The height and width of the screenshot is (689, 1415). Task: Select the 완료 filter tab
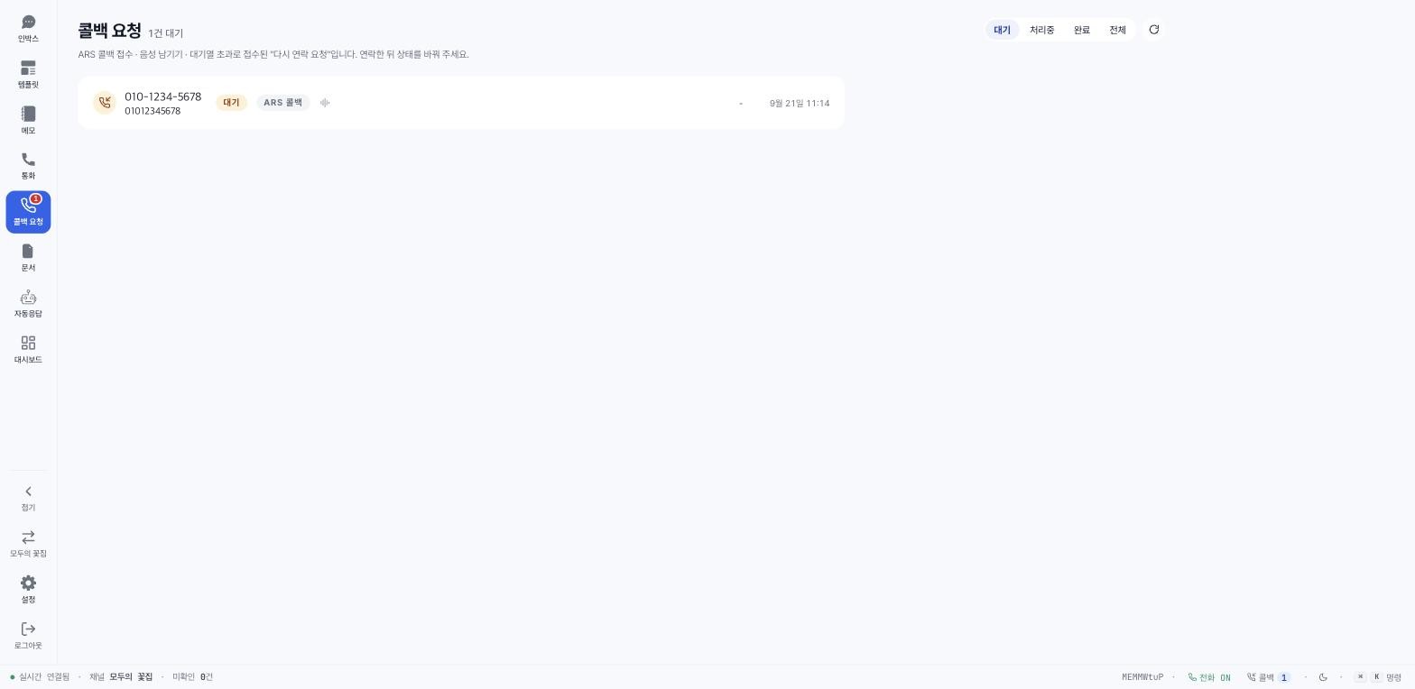pyautogui.click(x=1082, y=30)
